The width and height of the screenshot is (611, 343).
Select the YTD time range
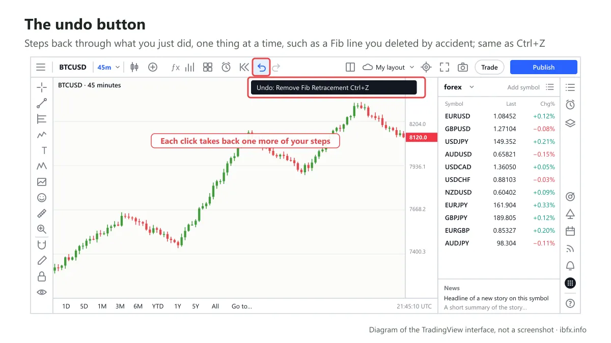[x=158, y=306]
